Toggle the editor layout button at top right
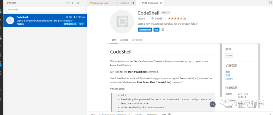The width and height of the screenshot is (273, 115). click(x=270, y=3)
